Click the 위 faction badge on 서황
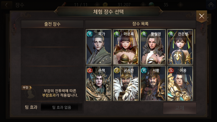The height and width of the screenshot is (122, 217). (x=144, y=70)
